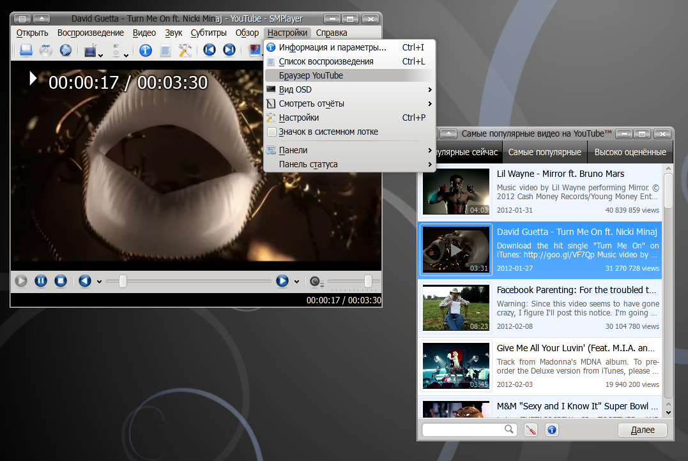Jump to previous track toolbar icon
This screenshot has height=461, width=688.
(210, 50)
